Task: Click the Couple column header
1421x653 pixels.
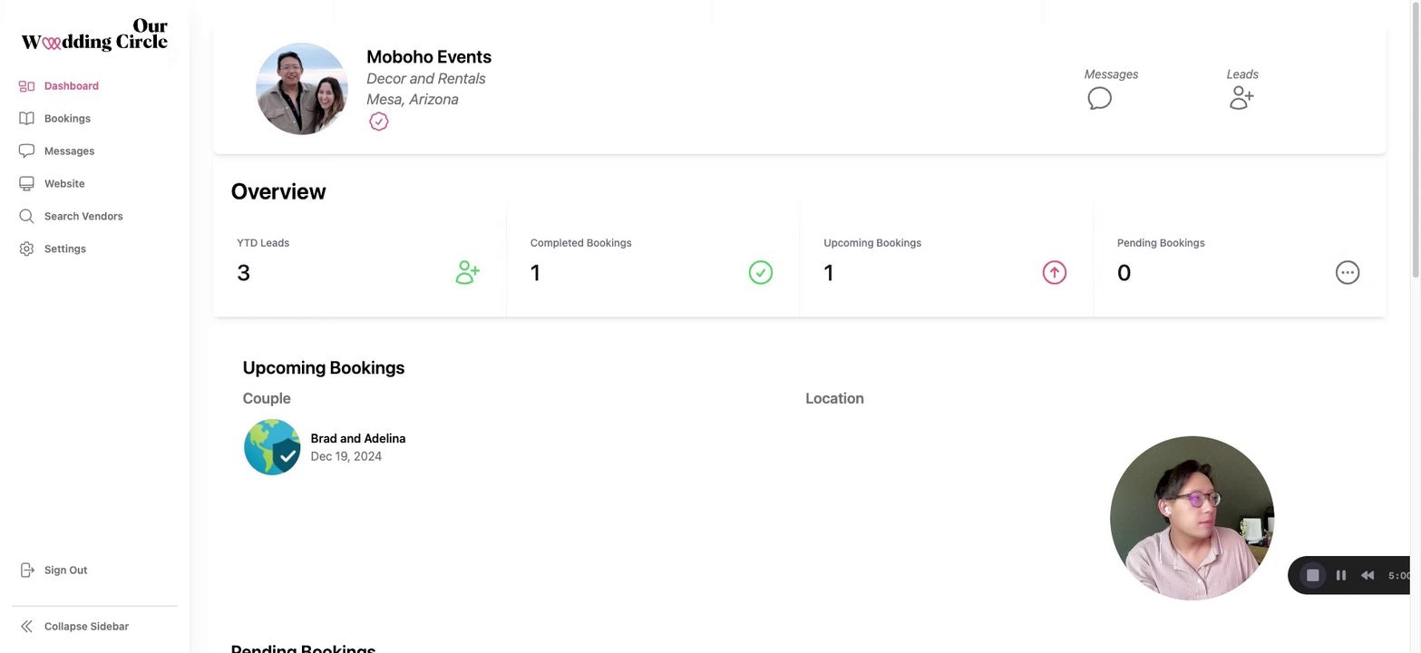Action: (267, 398)
